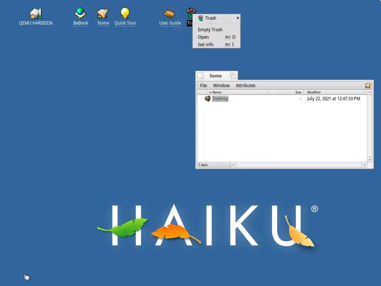This screenshot has height=286, width=381.
Task: Click the Quick Tour label text
Action: pyautogui.click(x=125, y=23)
